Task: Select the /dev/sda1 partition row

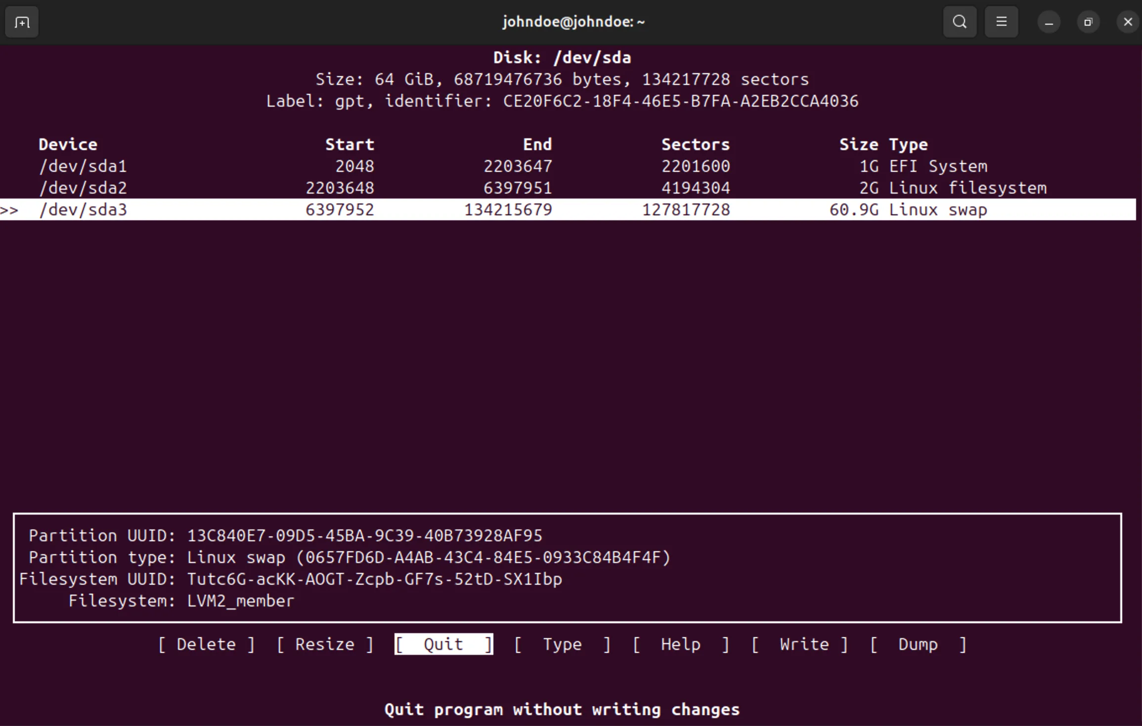Action: click(x=83, y=166)
